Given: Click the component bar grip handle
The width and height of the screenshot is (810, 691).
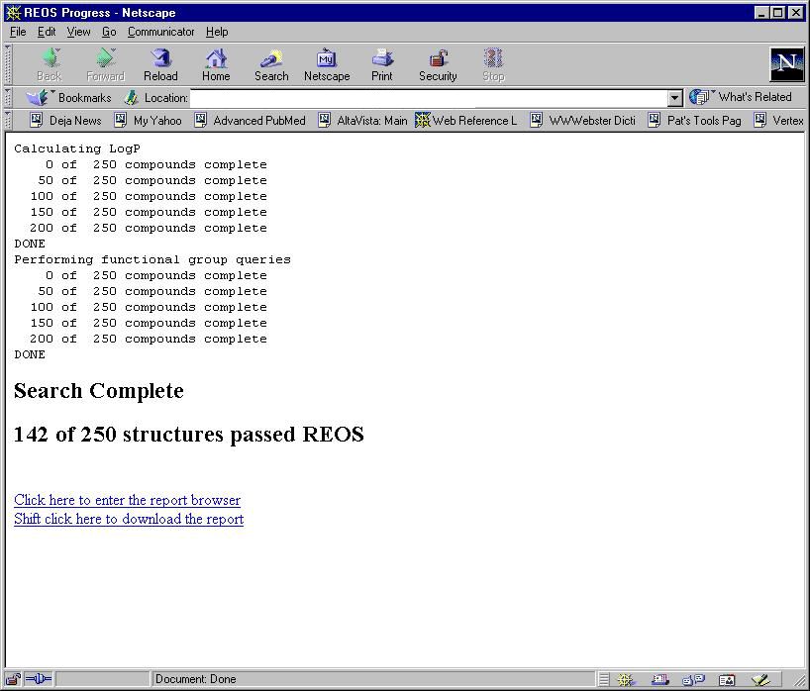Looking at the screenshot, I should [604, 680].
